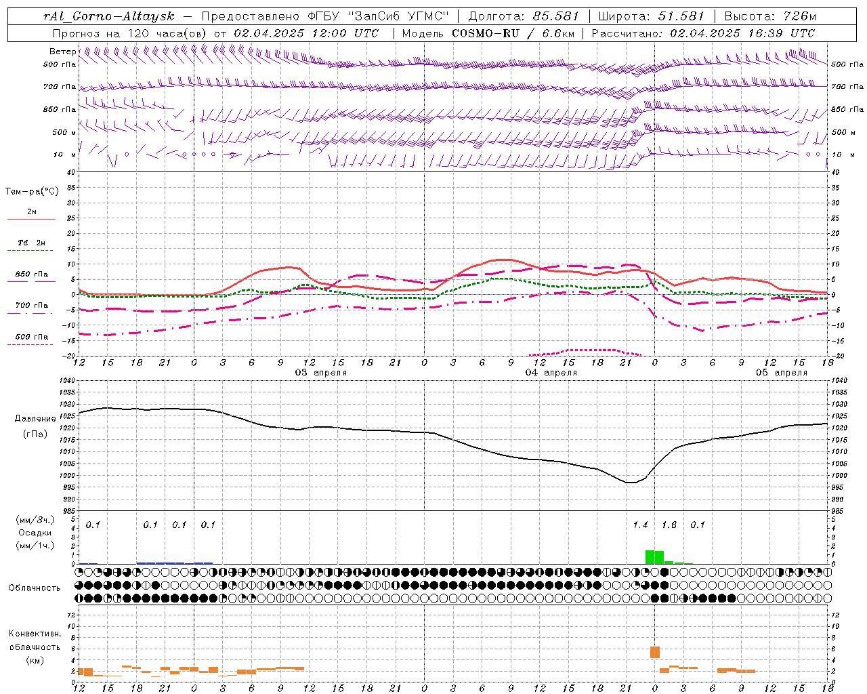Click the 1.6 precipitation value
Image resolution: width=867 pixels, height=694 pixels.
[x=669, y=525]
